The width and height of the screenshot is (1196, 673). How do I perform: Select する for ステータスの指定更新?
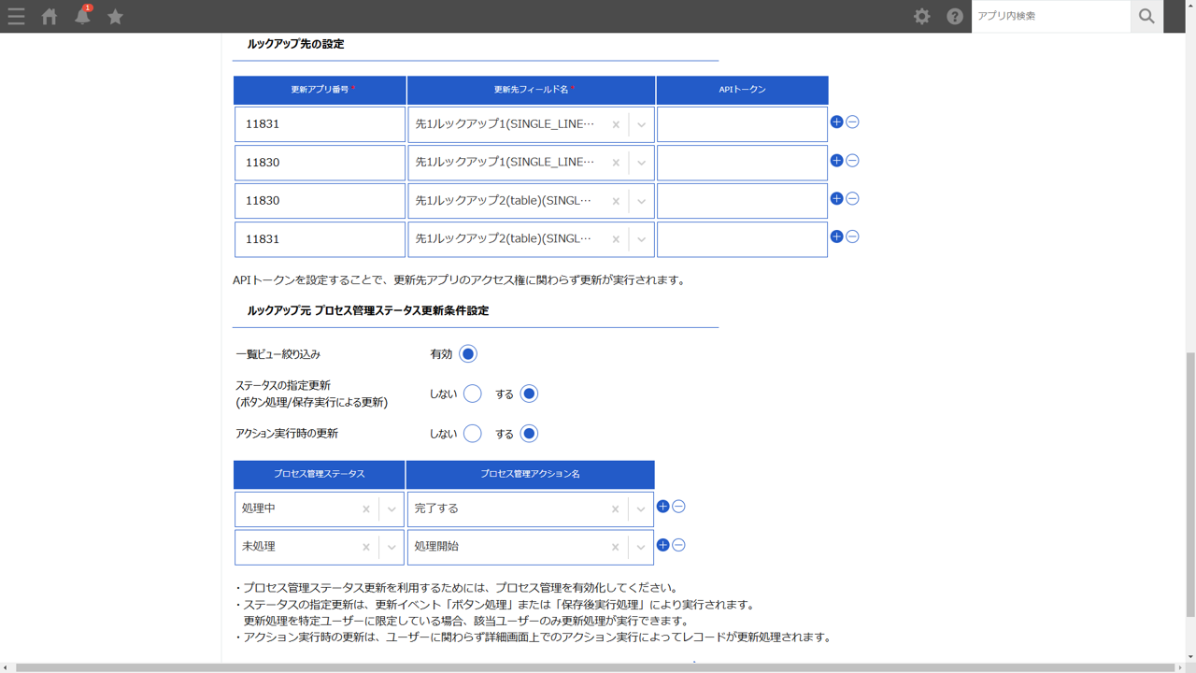point(529,394)
